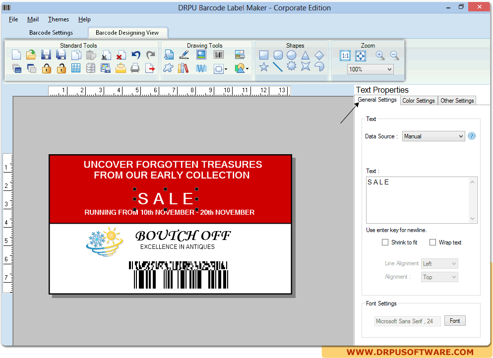Select the RUNNING FROM 10th NOVEMBER text
The width and height of the screenshot is (493, 358).
point(169,213)
